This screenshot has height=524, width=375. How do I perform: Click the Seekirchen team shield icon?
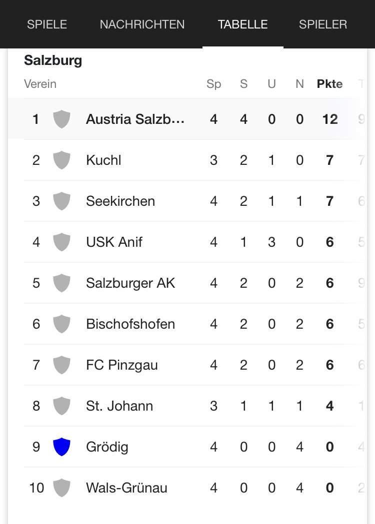pos(61,201)
